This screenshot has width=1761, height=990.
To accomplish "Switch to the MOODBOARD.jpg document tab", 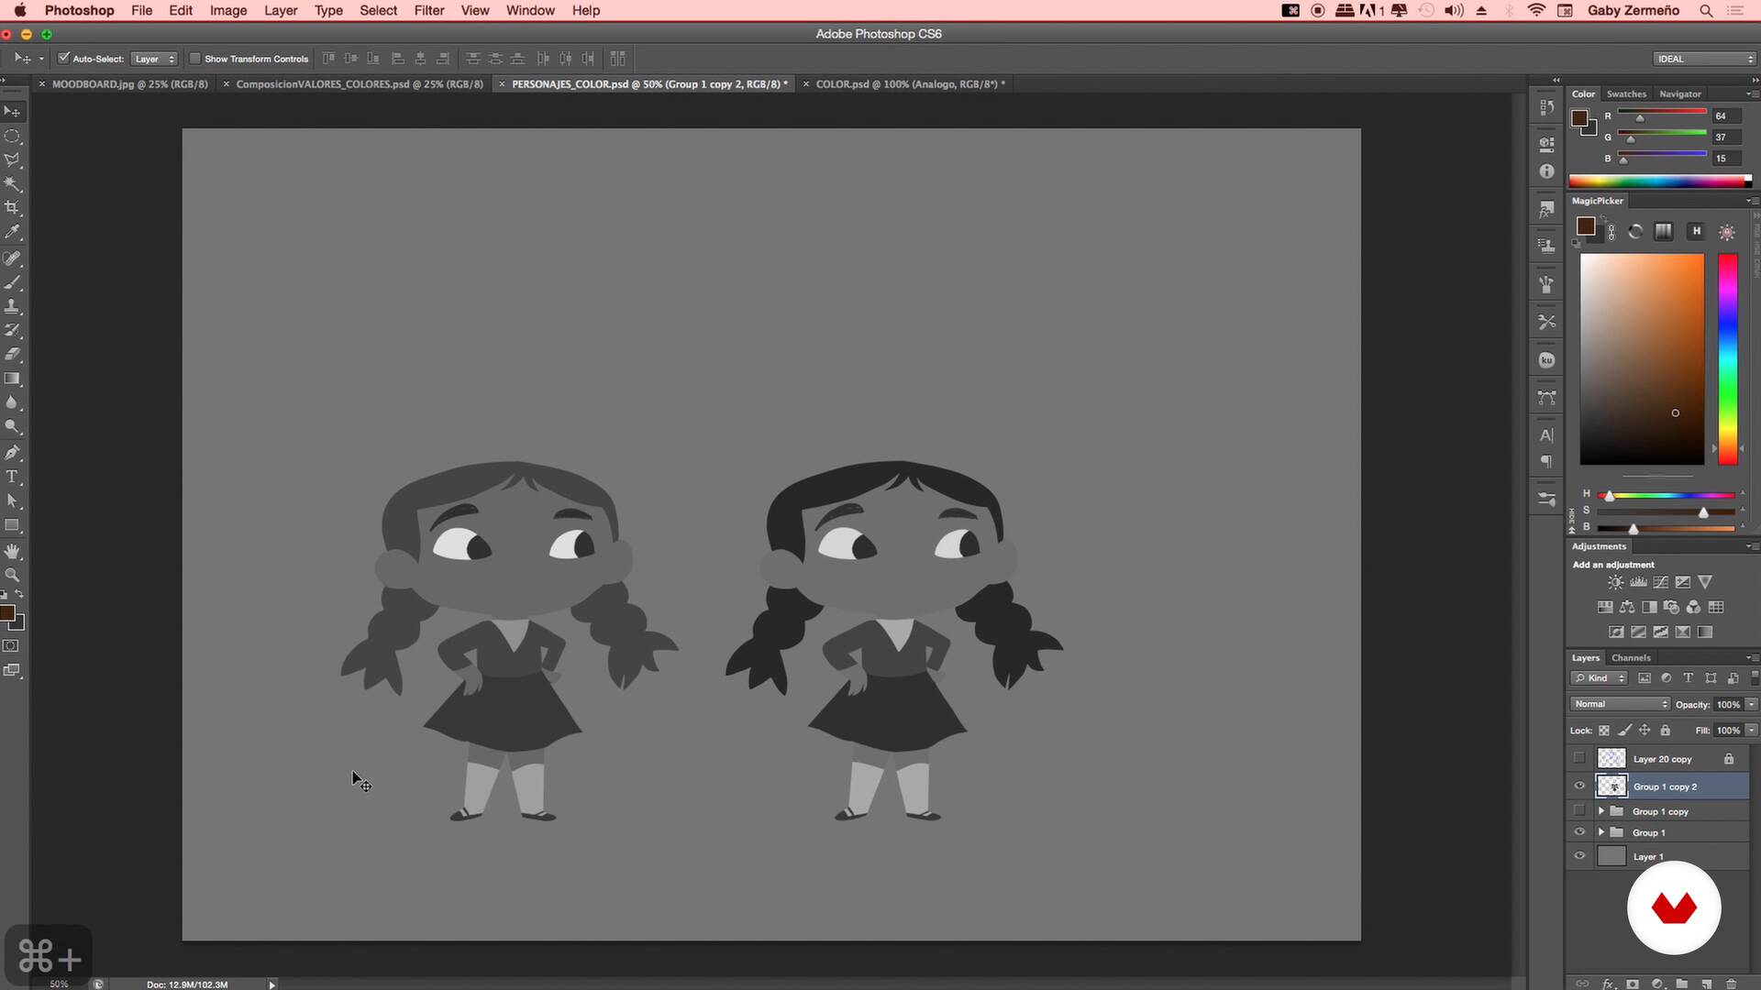I will 129,83.
